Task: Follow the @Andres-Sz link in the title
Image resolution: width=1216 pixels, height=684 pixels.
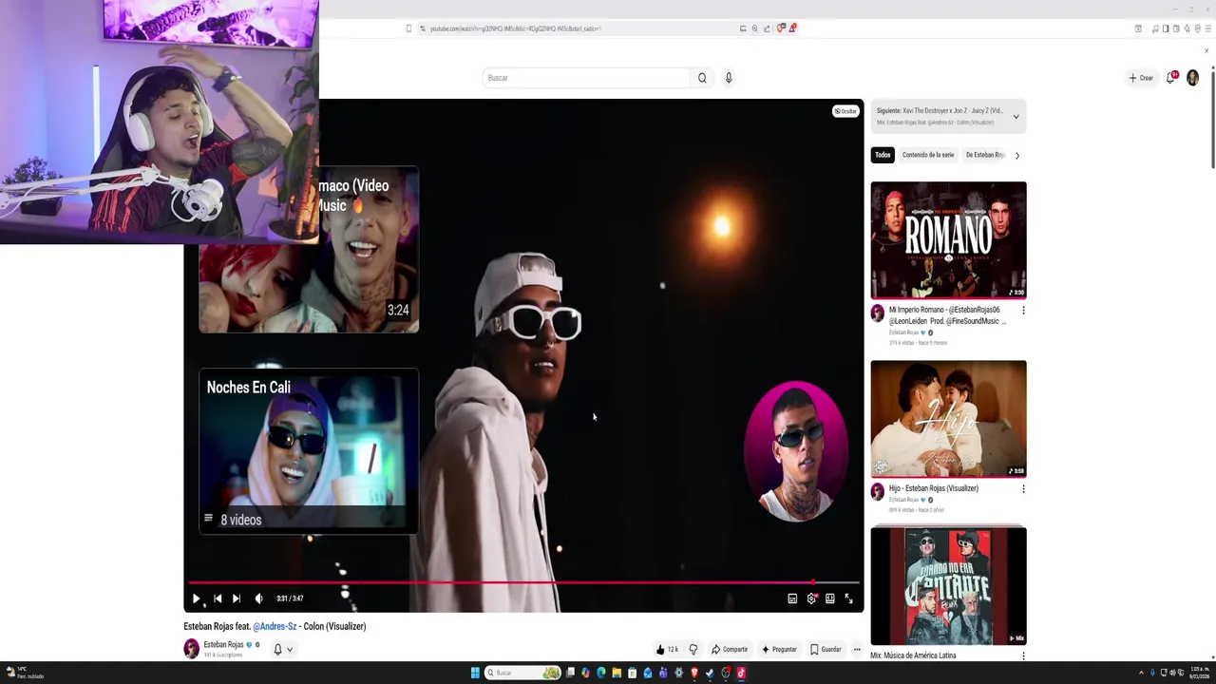Action: [x=275, y=627]
